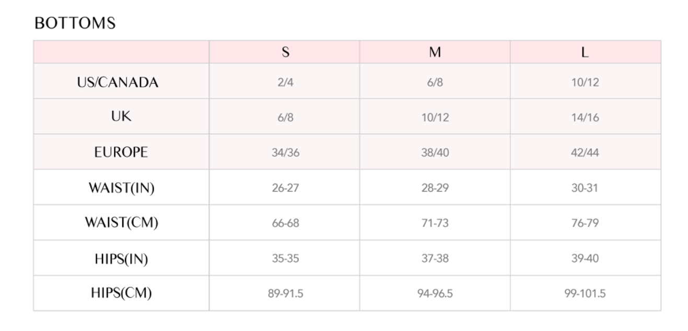
Task: Click the 89-91.5 hips centimeters cell
Action: (x=285, y=294)
